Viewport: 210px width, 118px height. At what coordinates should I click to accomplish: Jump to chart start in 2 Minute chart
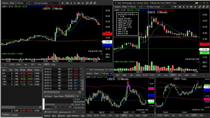click(67, 3)
